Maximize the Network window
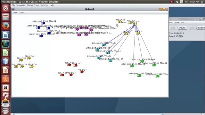The image size is (205, 115). 164,9
